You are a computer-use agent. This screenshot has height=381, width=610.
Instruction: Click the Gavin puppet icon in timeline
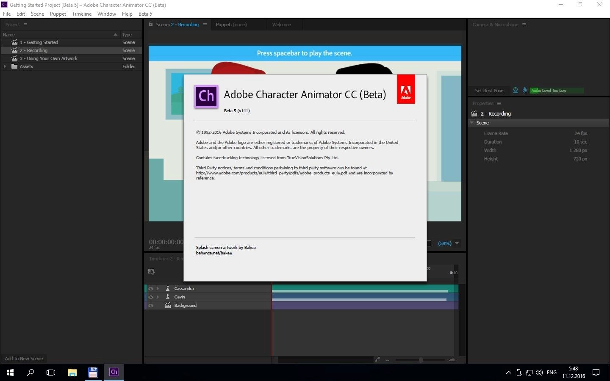coord(168,297)
